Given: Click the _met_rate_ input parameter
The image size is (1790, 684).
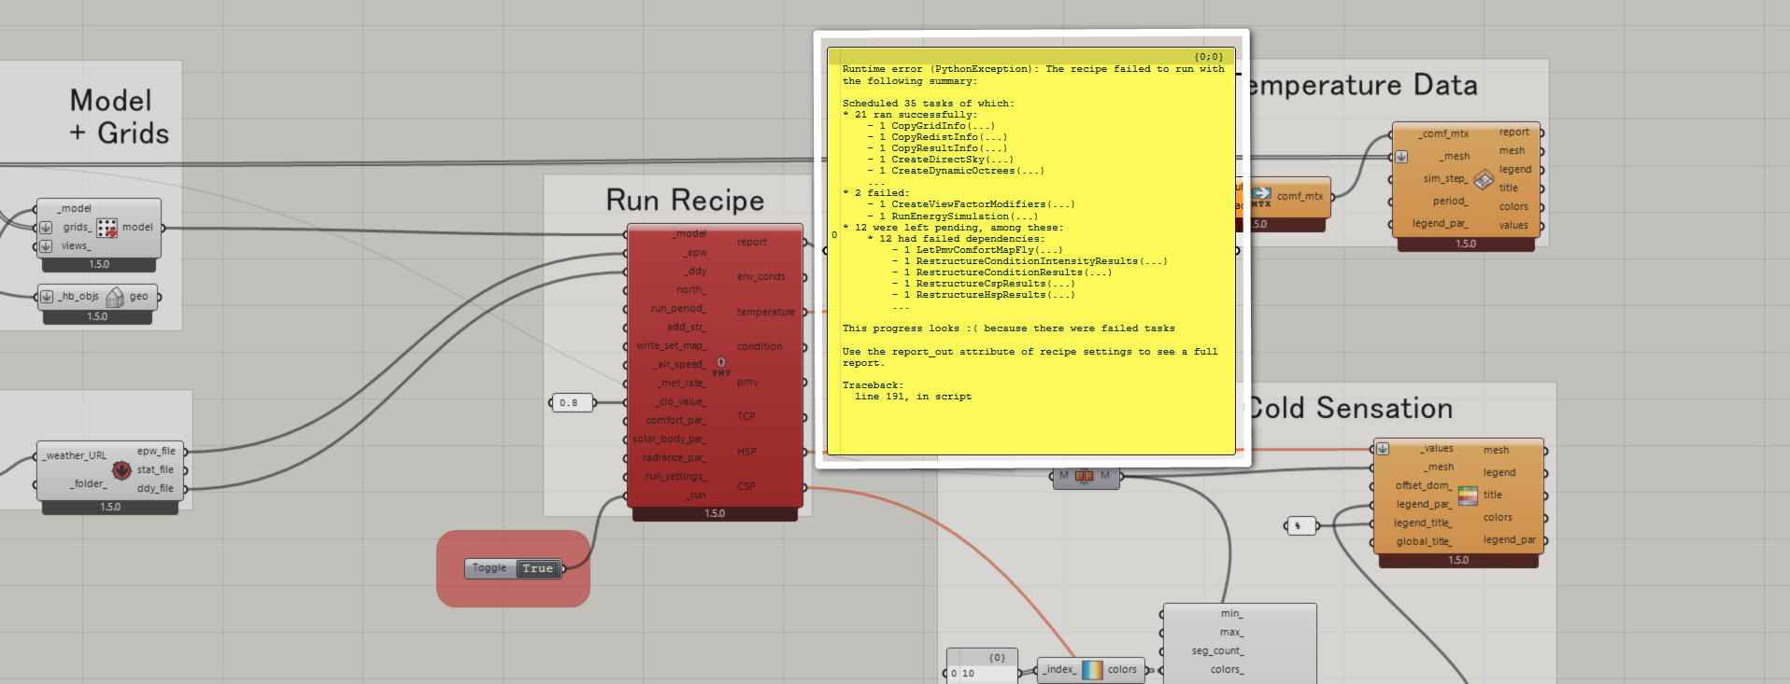Looking at the screenshot, I should tap(681, 384).
